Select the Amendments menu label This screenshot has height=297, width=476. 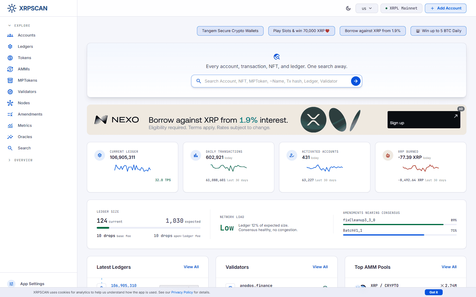pos(30,114)
